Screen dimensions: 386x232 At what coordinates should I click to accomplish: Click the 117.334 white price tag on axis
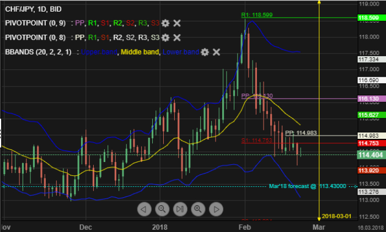tap(372, 60)
